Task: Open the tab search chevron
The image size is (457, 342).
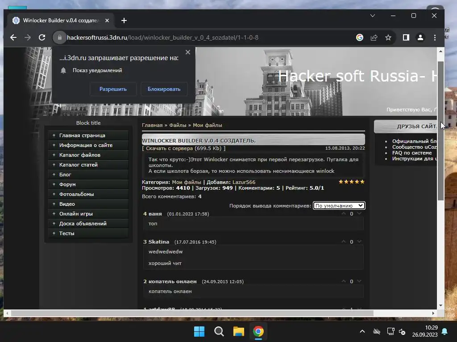Action: (x=373, y=16)
